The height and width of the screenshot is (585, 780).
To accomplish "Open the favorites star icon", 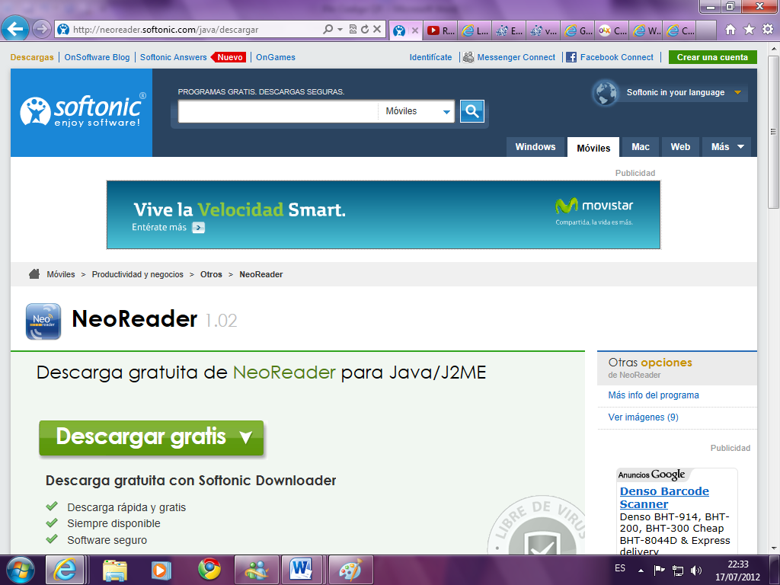I will tap(749, 30).
